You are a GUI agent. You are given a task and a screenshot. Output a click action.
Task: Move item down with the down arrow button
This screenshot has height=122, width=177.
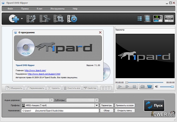[x=109, y=88]
